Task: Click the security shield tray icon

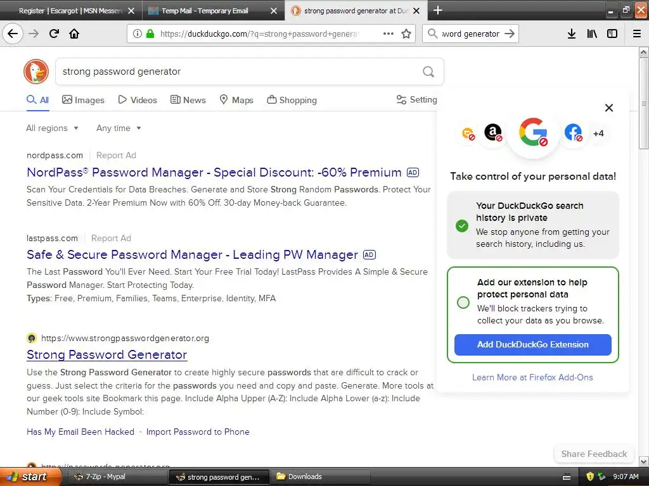Action: (x=590, y=477)
